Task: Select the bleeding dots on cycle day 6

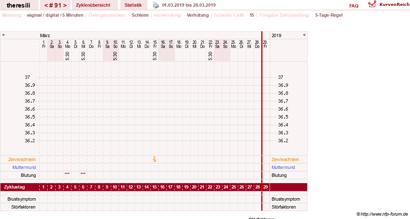Action: coord(83,173)
